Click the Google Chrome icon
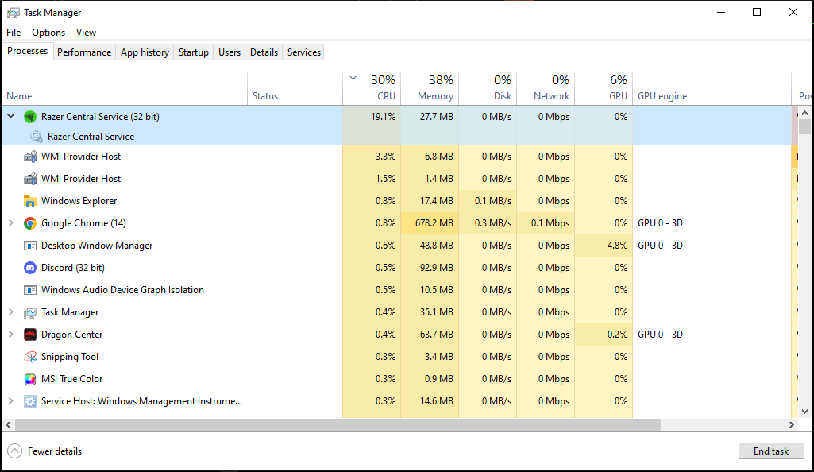Viewport: 814px width, 472px height. pyautogui.click(x=30, y=223)
